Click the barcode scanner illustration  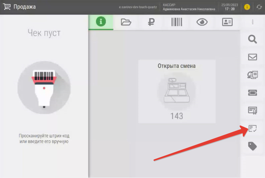coord(44,87)
